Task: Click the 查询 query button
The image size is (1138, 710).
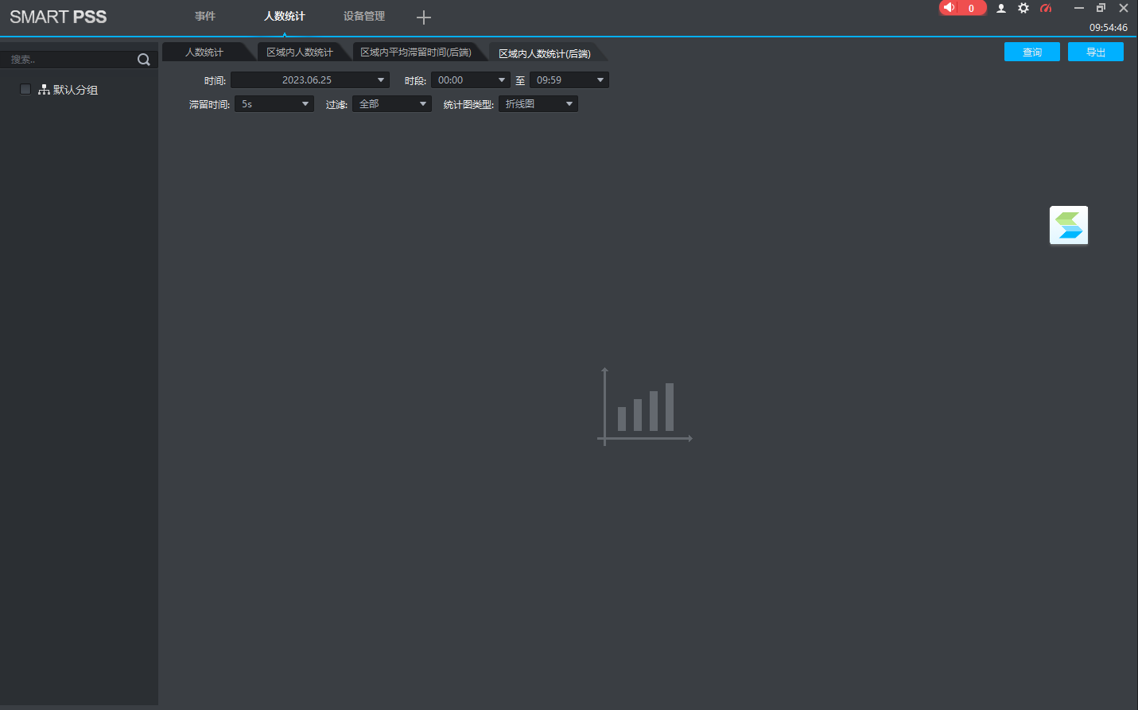Action: click(1031, 52)
